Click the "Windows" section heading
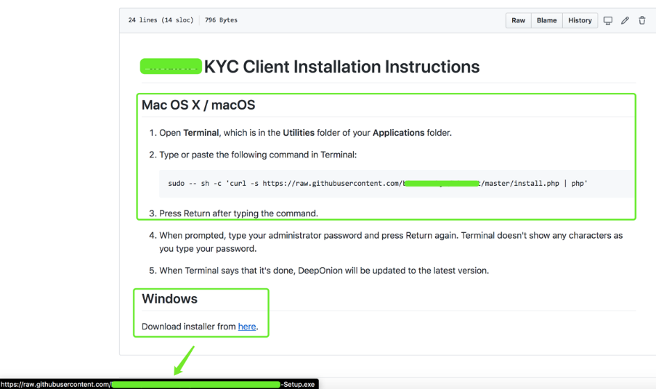 click(169, 299)
